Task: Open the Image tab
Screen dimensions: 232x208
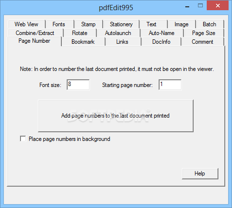Action: [x=181, y=24]
